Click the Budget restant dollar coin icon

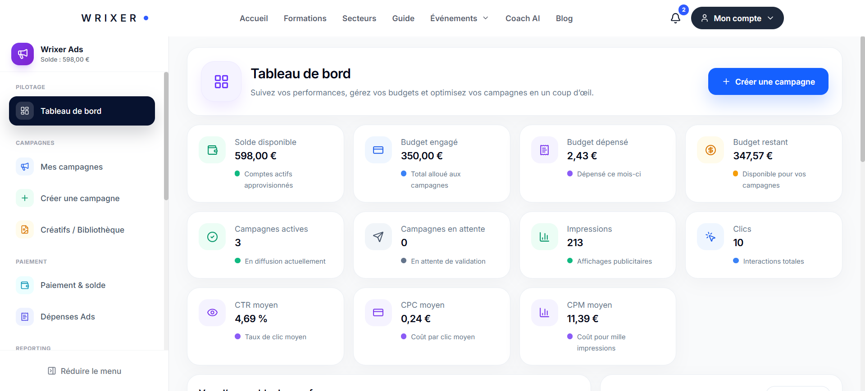(x=710, y=150)
